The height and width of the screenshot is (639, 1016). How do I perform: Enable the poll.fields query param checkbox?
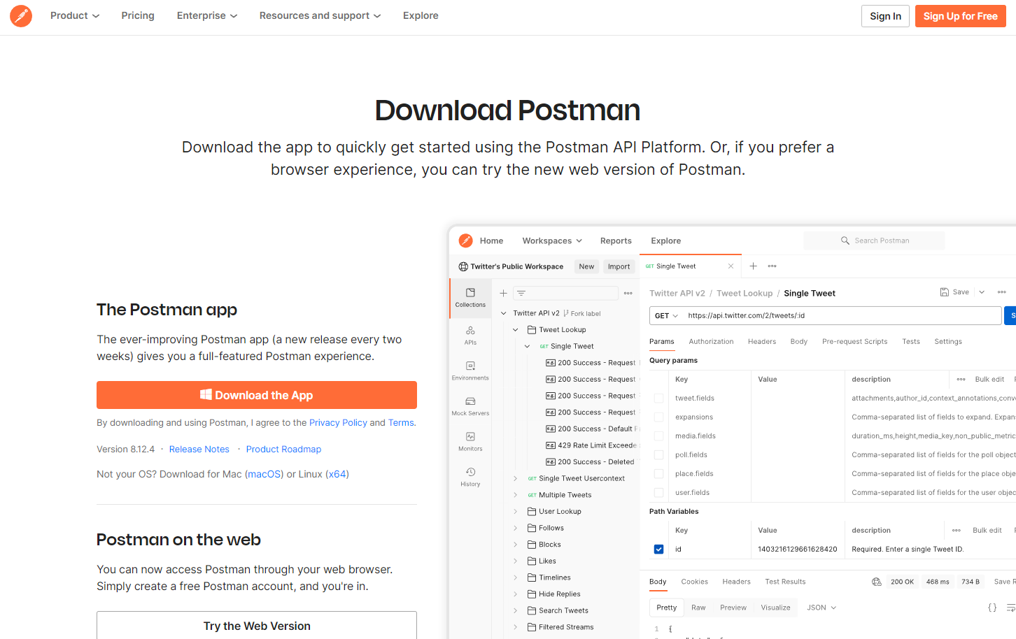point(658,455)
